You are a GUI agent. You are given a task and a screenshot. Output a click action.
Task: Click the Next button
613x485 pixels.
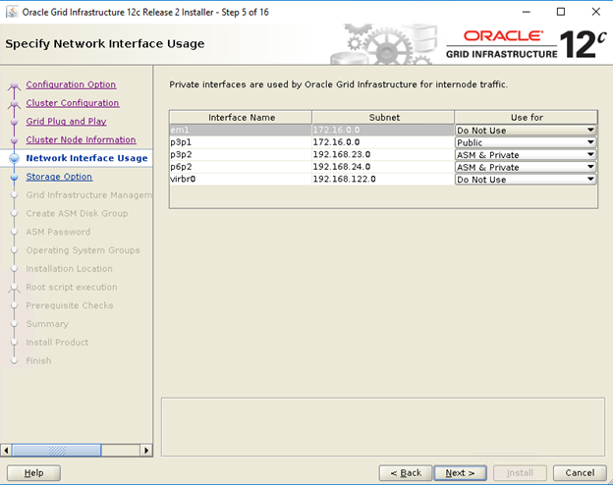(460, 473)
